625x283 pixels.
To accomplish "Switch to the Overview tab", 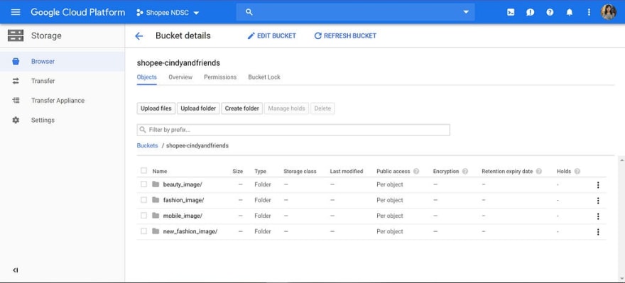I will coord(180,77).
